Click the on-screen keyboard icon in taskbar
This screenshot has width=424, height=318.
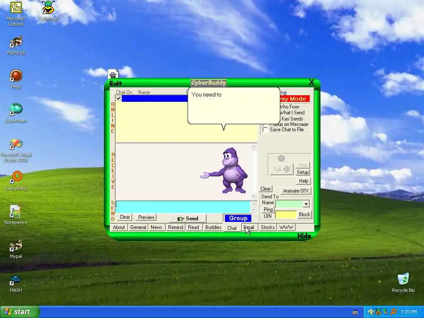click(x=355, y=312)
